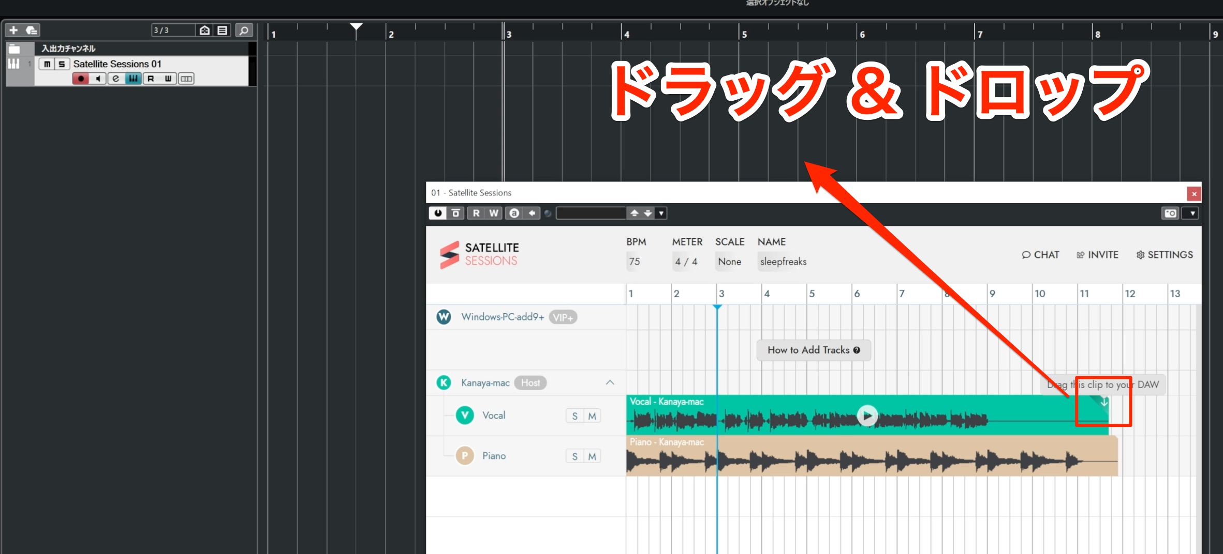The image size is (1223, 554).
Task: Toggle record enable on Satellite Sessions 01
Action: pos(81,79)
